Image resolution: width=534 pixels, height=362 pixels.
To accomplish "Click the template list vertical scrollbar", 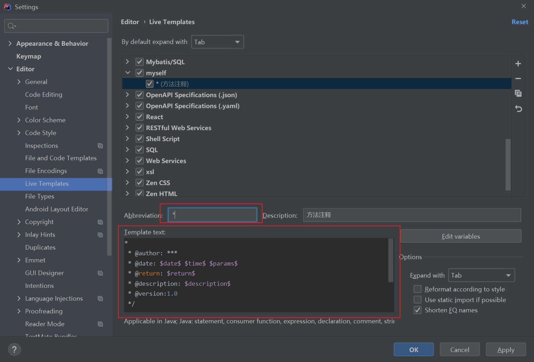I will [508, 165].
